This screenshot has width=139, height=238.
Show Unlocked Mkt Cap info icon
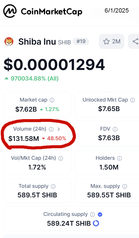coord(133,100)
